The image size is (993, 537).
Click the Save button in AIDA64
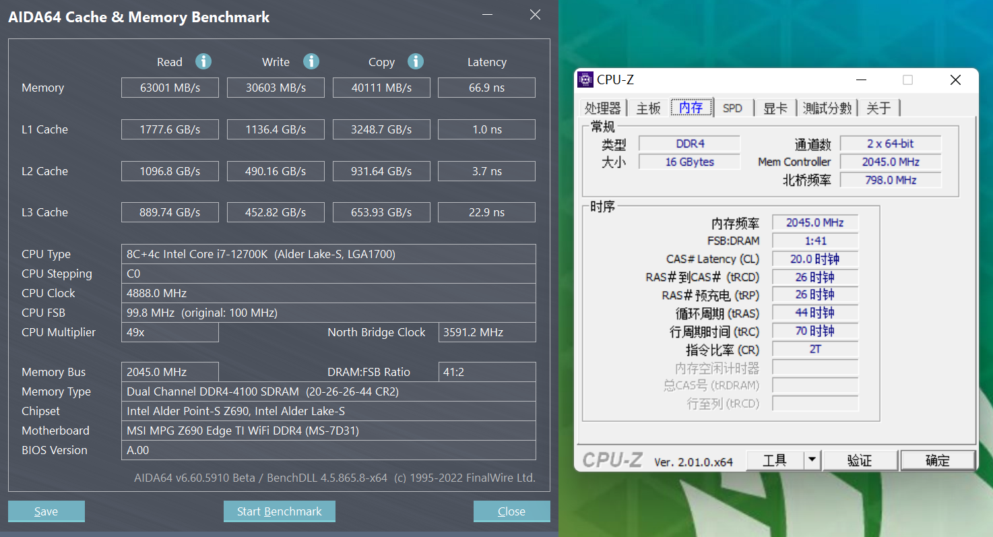point(46,511)
